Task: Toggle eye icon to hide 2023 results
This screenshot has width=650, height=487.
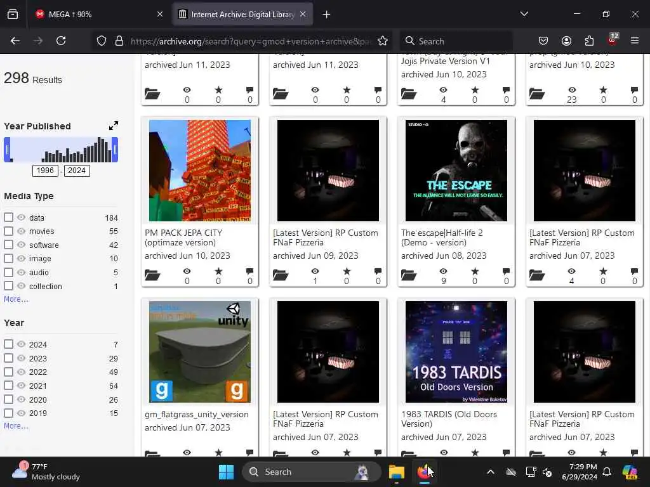Action: [x=21, y=358]
